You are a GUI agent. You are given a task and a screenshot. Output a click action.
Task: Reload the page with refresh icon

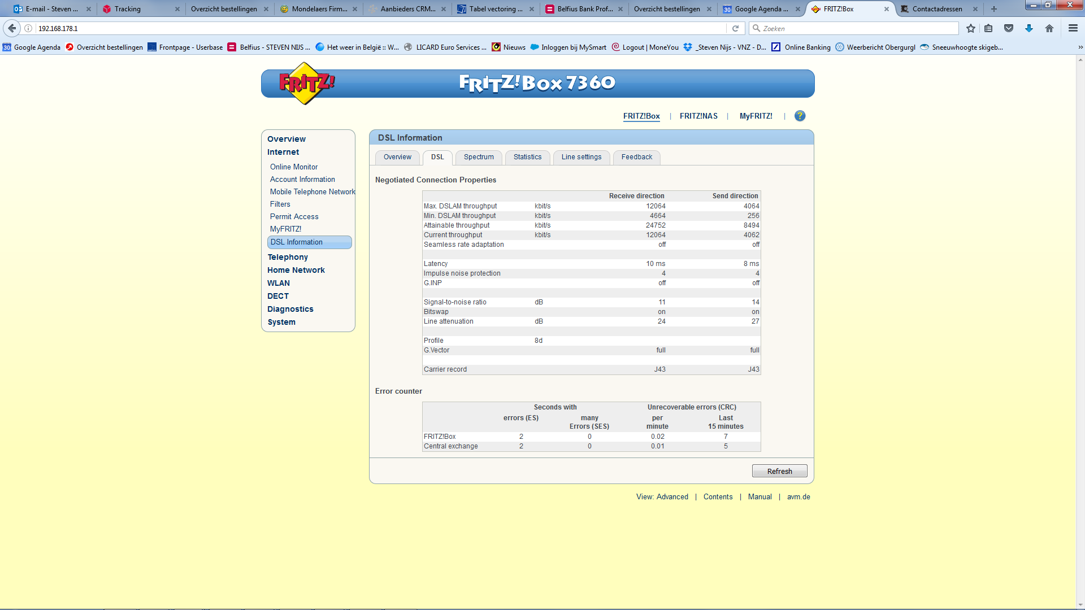pyautogui.click(x=735, y=28)
